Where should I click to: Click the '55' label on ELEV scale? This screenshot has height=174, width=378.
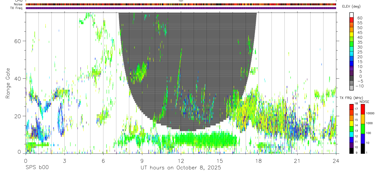pyautogui.click(x=359, y=23)
